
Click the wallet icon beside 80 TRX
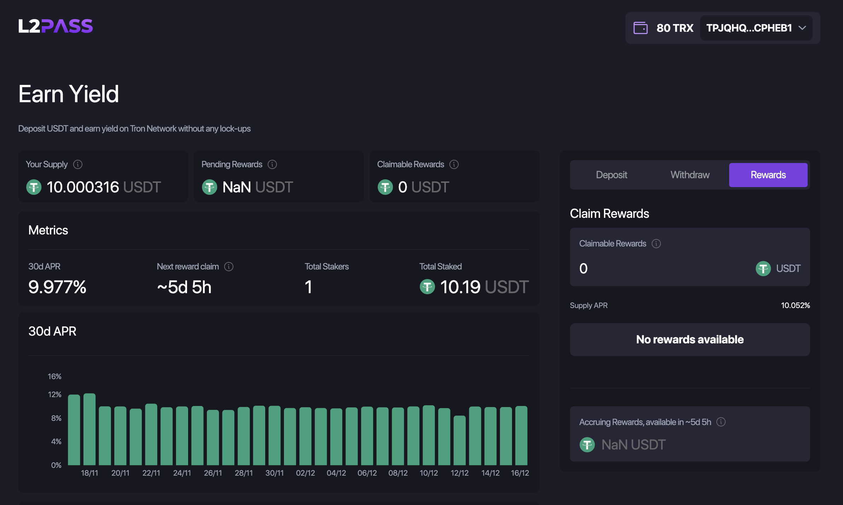click(x=641, y=27)
